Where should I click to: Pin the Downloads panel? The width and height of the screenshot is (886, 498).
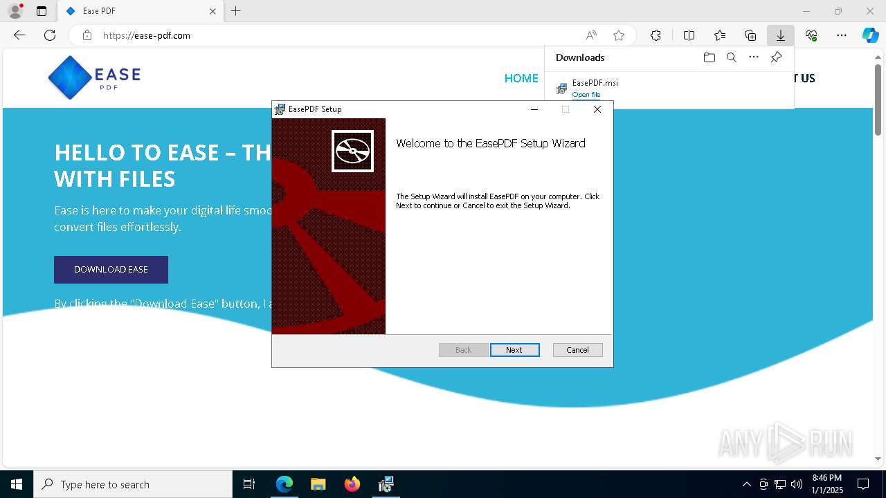tap(776, 57)
